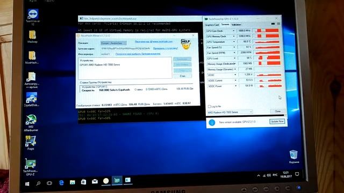The height and width of the screenshot is (193, 344).
Task: Expand the GPU Memory Clock sensor dropdown
Action: click(x=234, y=36)
